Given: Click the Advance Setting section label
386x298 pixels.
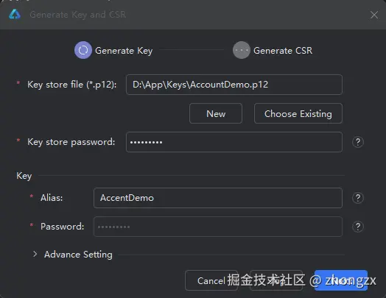Looking at the screenshot, I should point(78,255).
